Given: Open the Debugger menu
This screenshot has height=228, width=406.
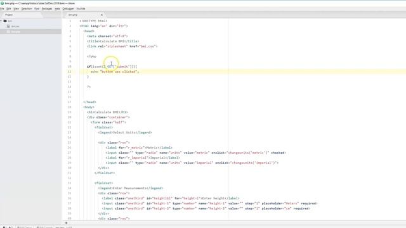Looking at the screenshot, I should [x=68, y=8].
